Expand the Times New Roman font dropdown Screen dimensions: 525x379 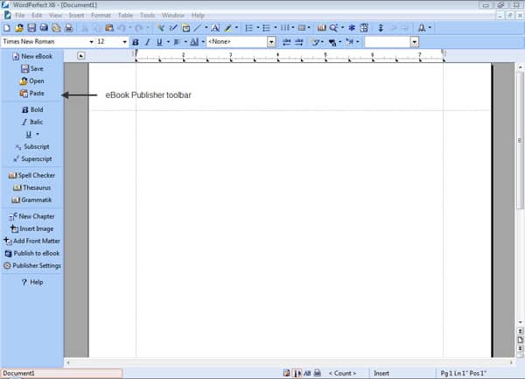(91, 42)
